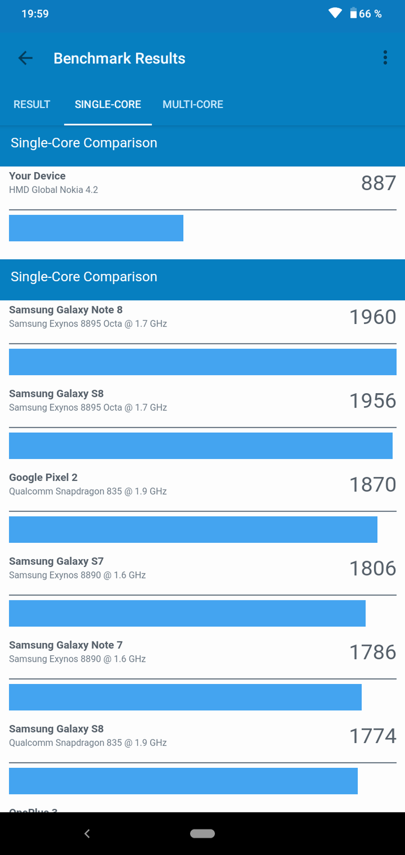The width and height of the screenshot is (405, 855).
Task: Tap the battery status icon
Action: pyautogui.click(x=353, y=13)
